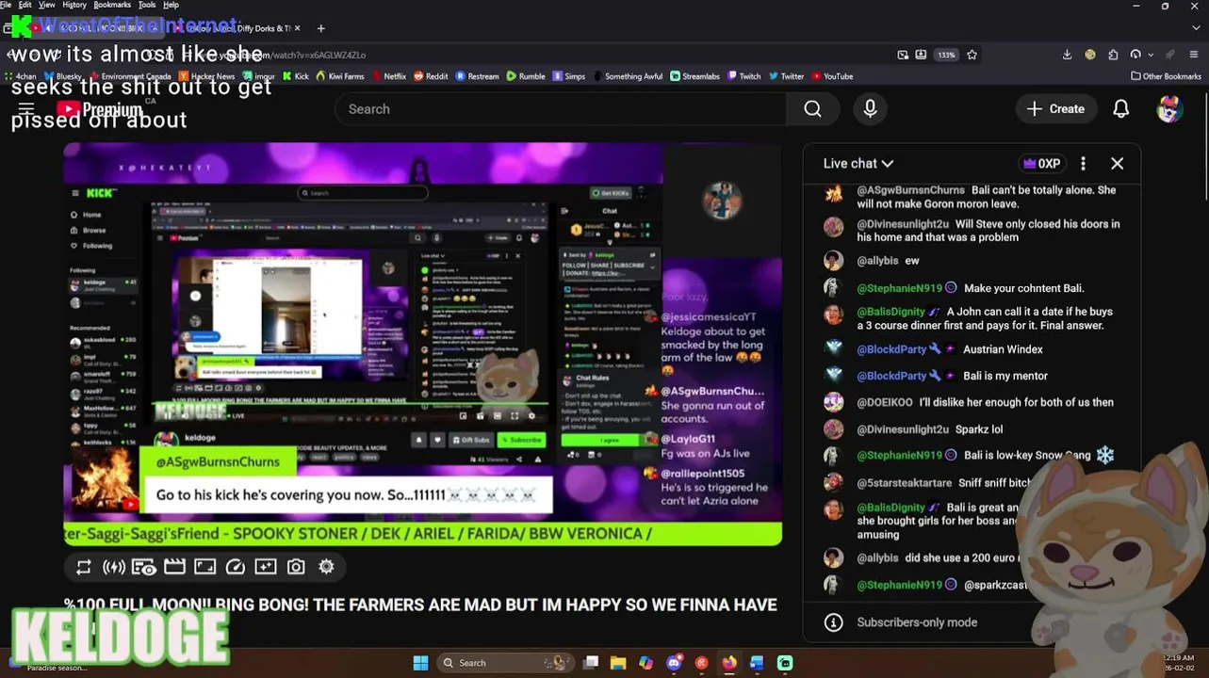Viewport: 1209px width, 678px height.
Task: Open the YouTube account avatar menu
Action: (1169, 109)
